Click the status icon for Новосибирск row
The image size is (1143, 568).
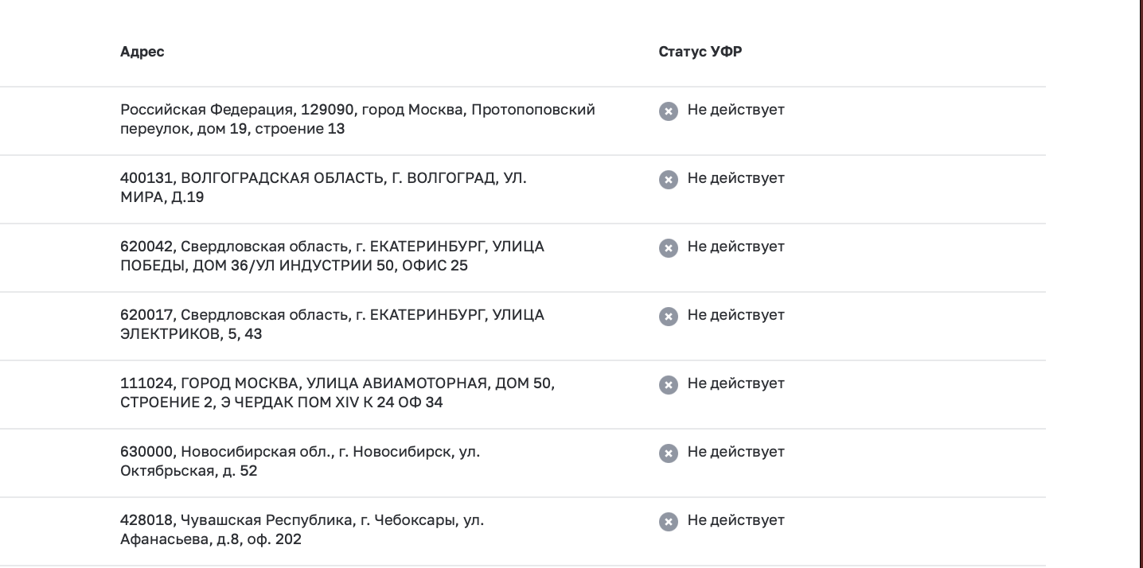coord(669,453)
